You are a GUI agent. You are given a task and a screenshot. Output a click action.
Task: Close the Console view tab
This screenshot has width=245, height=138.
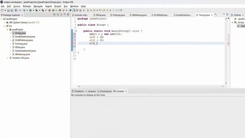(126, 91)
